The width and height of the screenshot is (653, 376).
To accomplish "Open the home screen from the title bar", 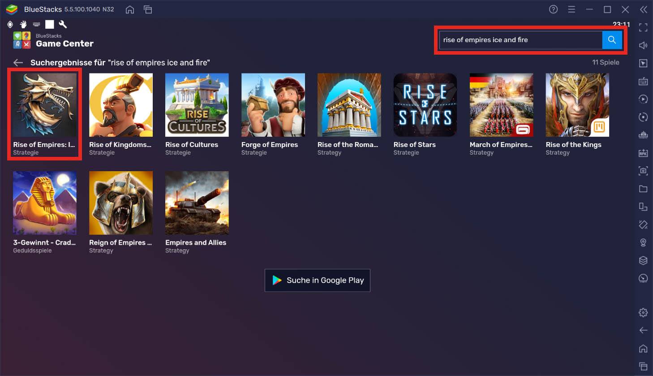I will coord(130,9).
